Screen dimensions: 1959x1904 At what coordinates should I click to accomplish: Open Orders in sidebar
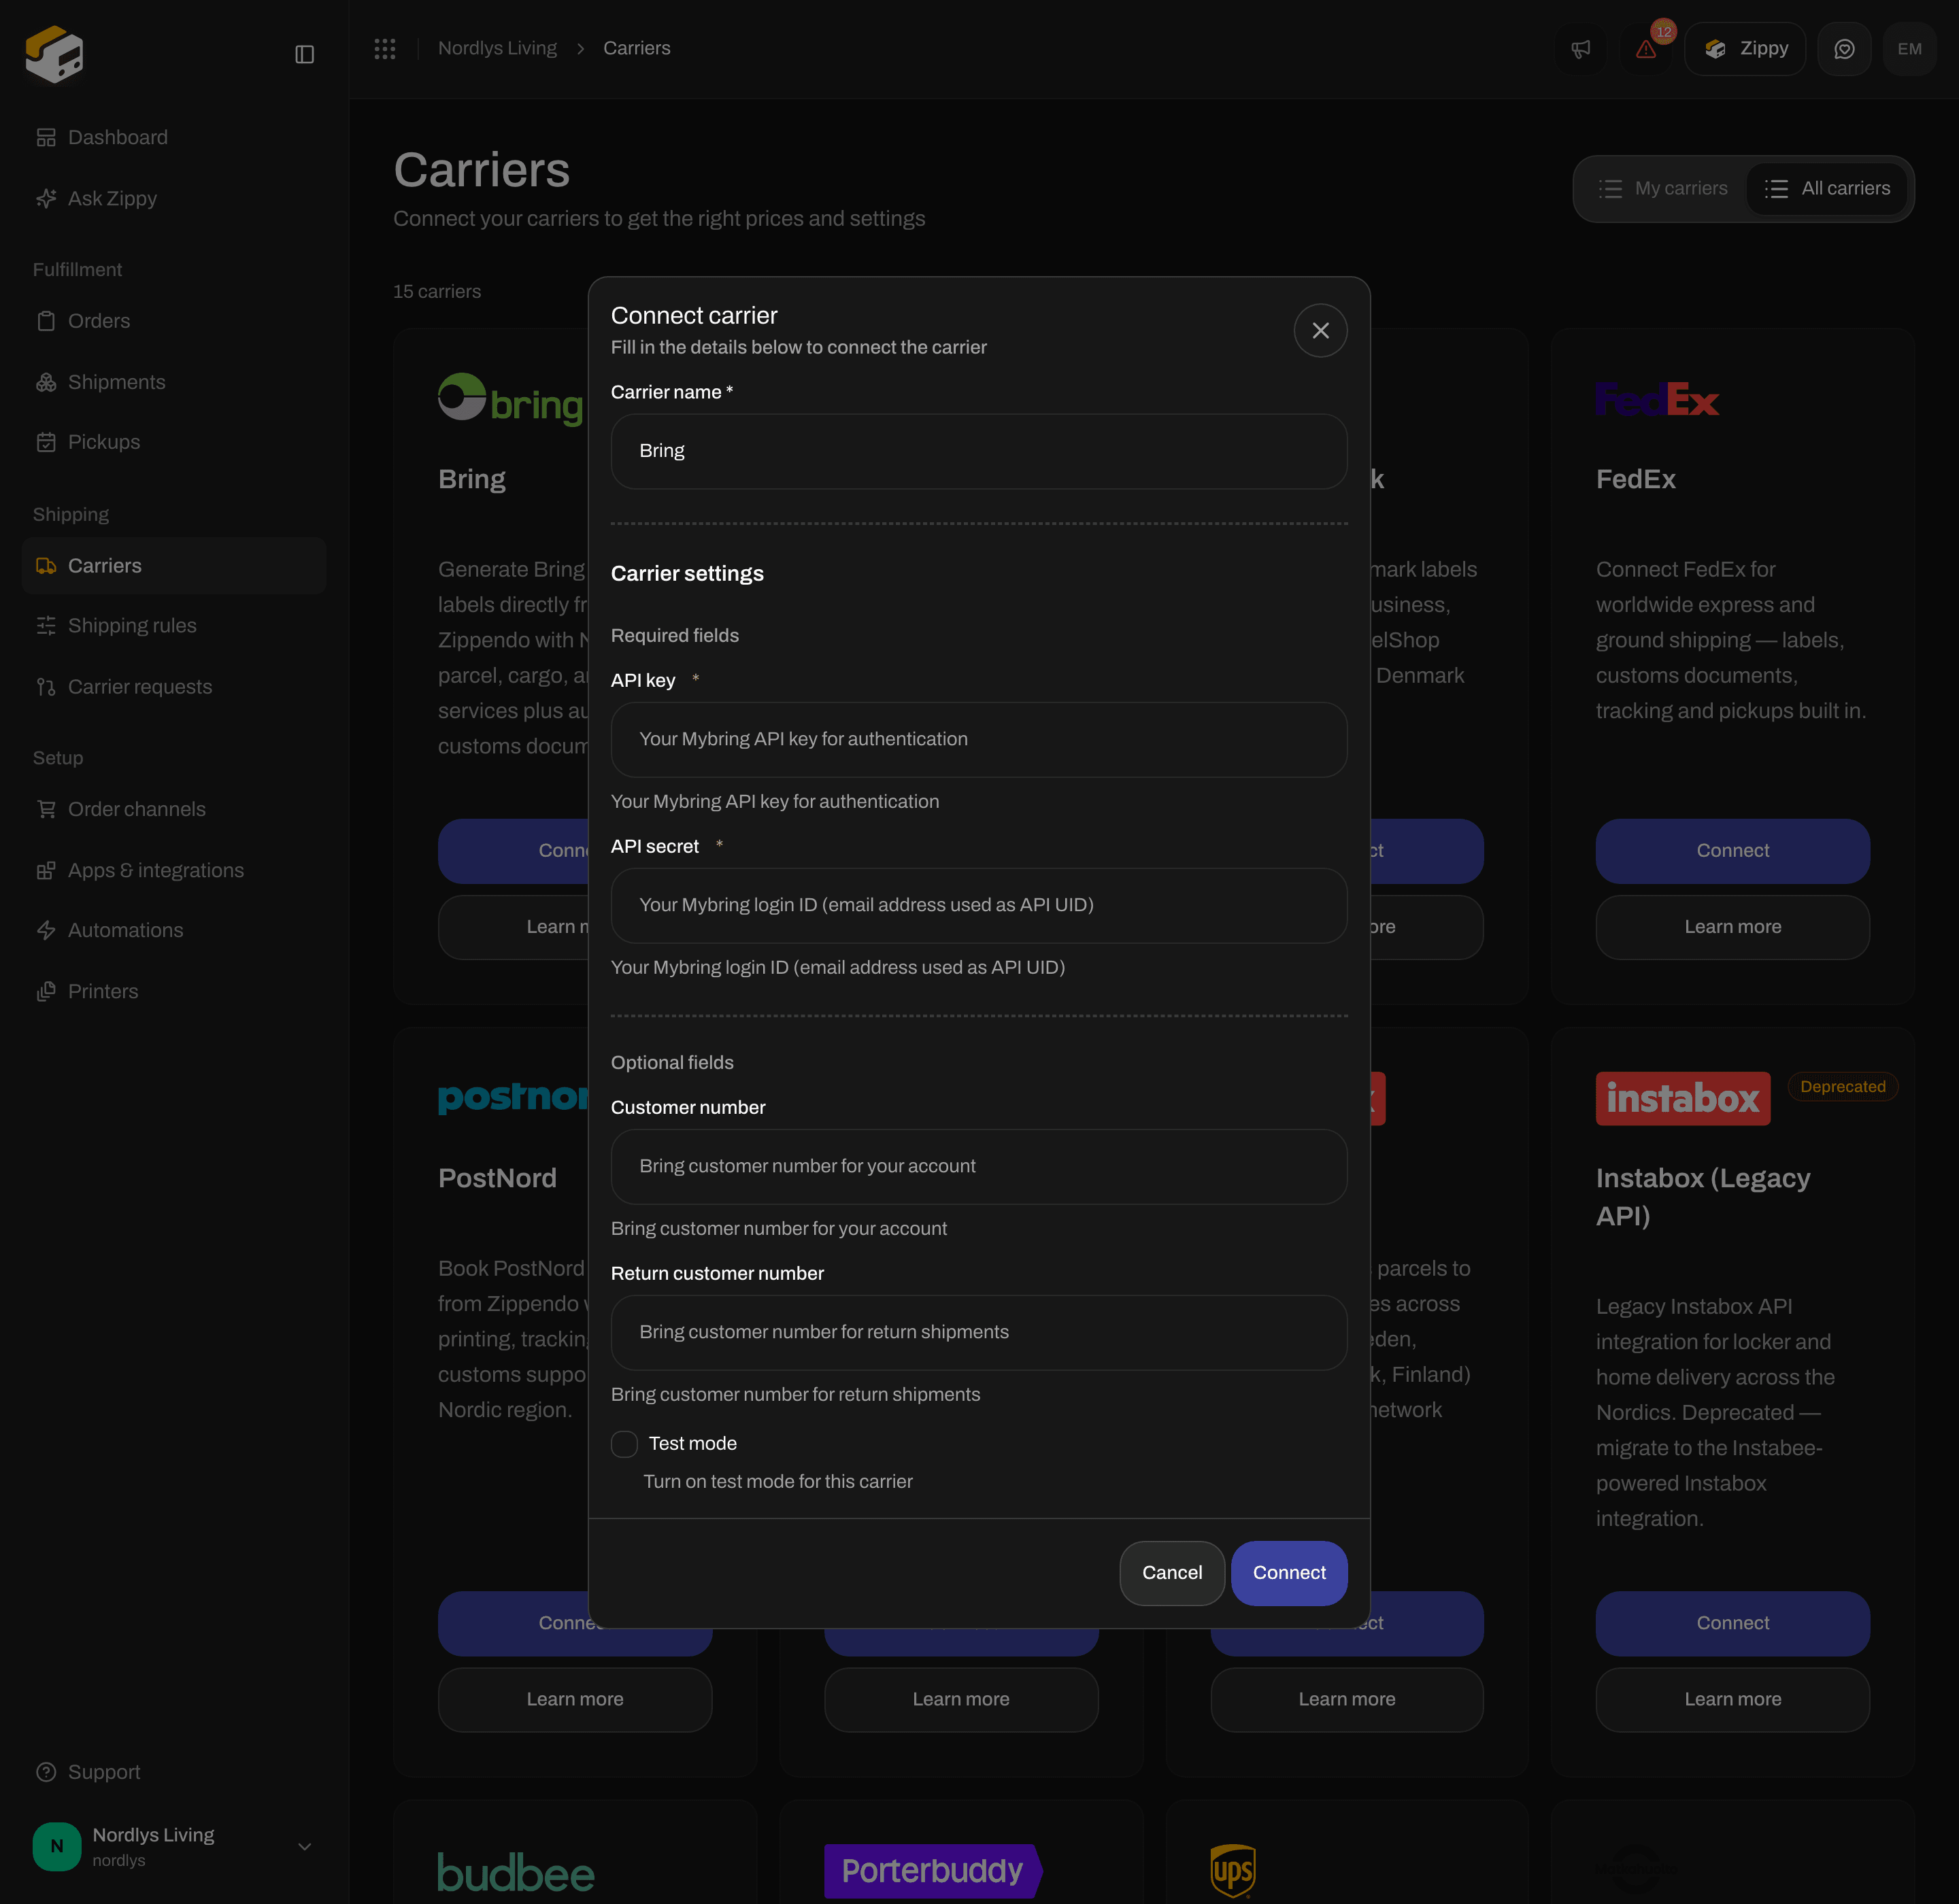(x=174, y=321)
